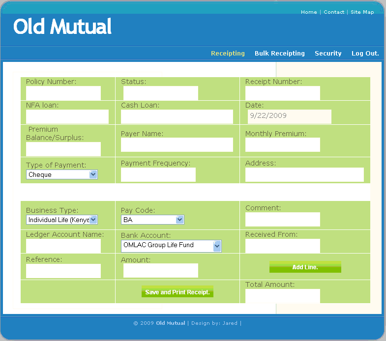Select the Total Amount field
This screenshot has width=386, height=341.
click(283, 296)
